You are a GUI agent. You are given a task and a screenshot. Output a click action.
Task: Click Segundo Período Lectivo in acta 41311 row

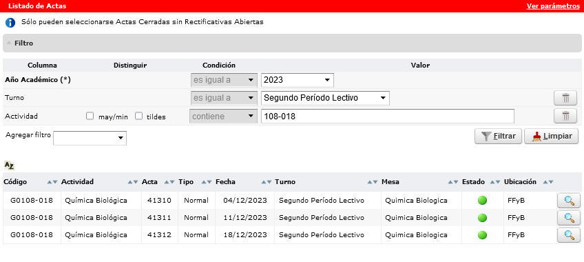[x=322, y=218]
